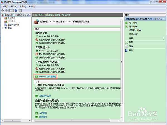This screenshot has width=167, height=125.
Task: Click the 导入策略 green arrow icon
Action: pyautogui.click(x=126, y=23)
